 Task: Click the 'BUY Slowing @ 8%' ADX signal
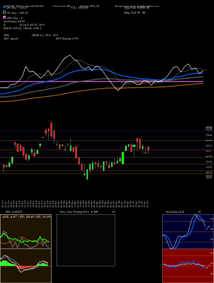tap(67, 39)
